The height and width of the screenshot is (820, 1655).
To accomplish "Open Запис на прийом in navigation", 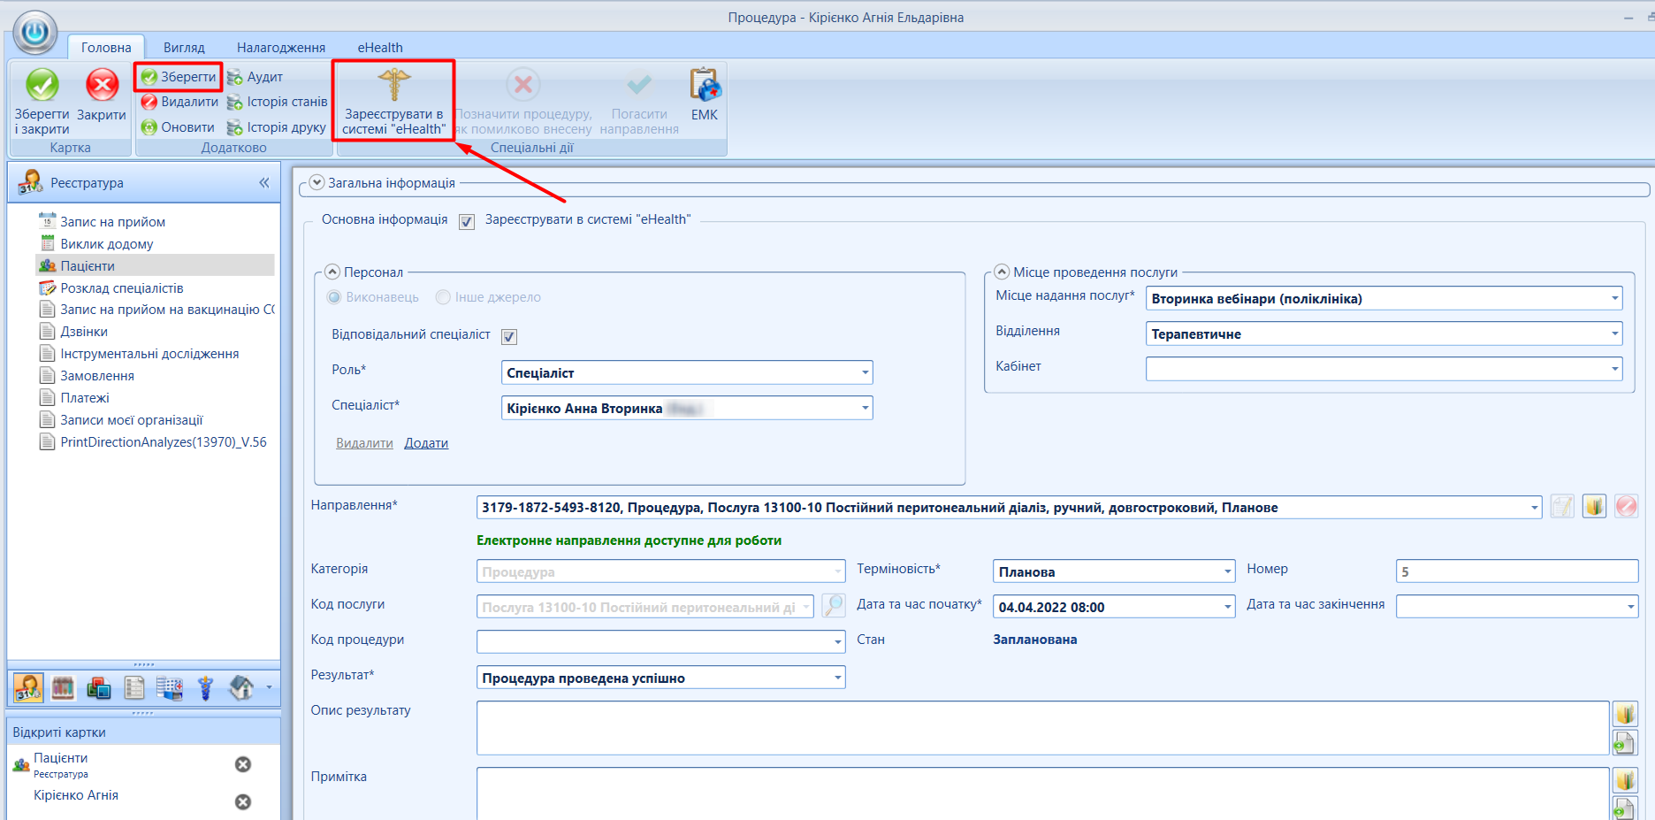I will click(x=112, y=222).
